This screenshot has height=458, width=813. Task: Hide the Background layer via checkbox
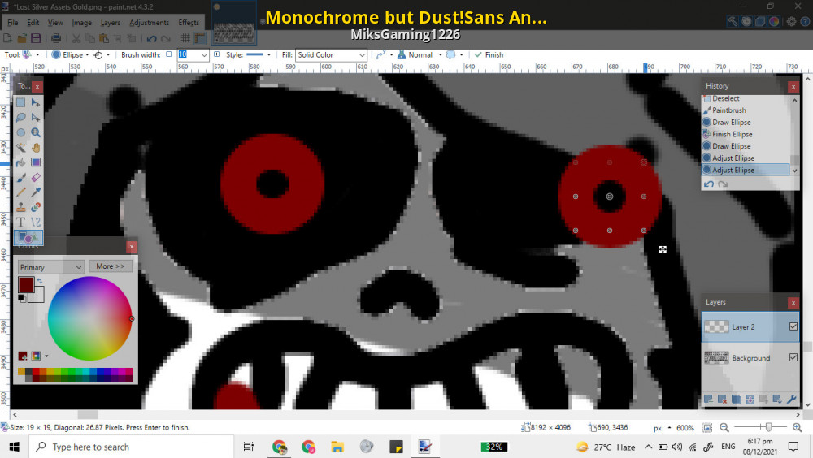tap(793, 357)
